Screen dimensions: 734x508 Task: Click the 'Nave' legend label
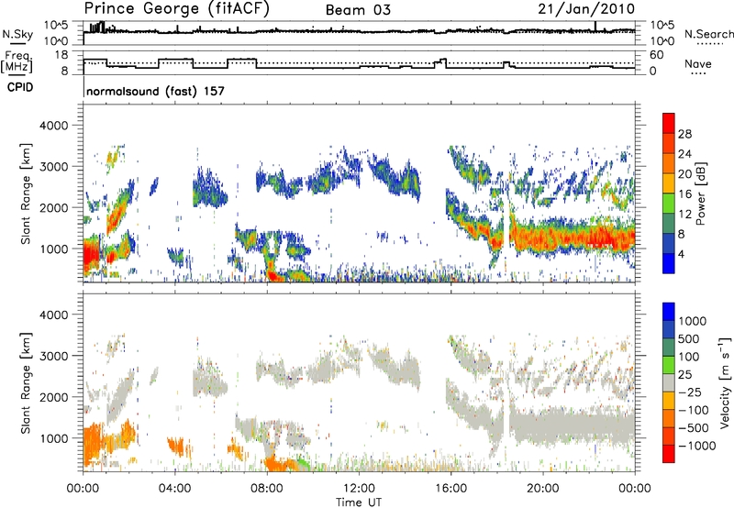[698, 63]
